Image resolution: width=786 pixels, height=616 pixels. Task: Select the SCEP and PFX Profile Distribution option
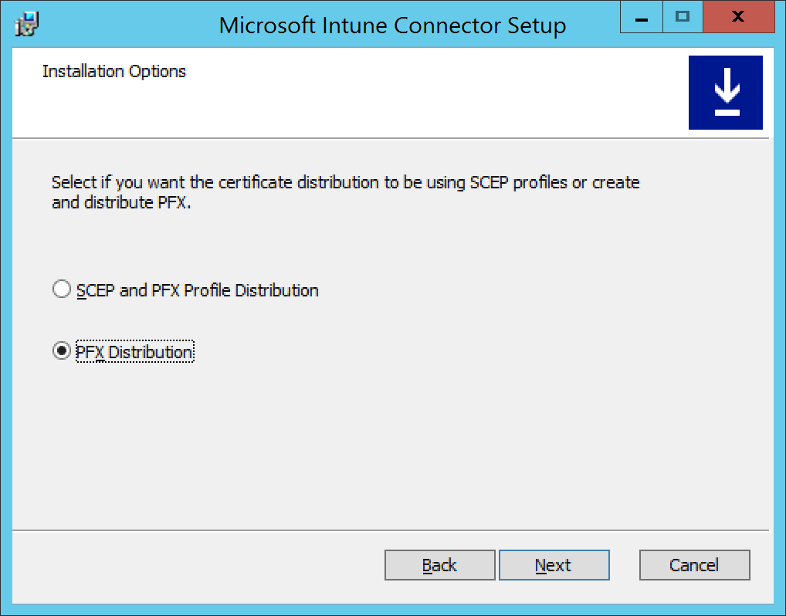(x=62, y=289)
